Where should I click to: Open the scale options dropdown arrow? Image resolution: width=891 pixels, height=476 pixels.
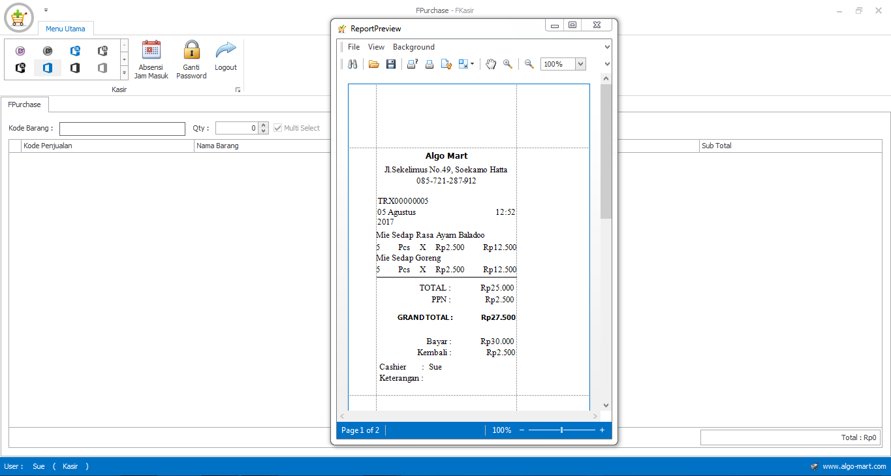pos(472,63)
